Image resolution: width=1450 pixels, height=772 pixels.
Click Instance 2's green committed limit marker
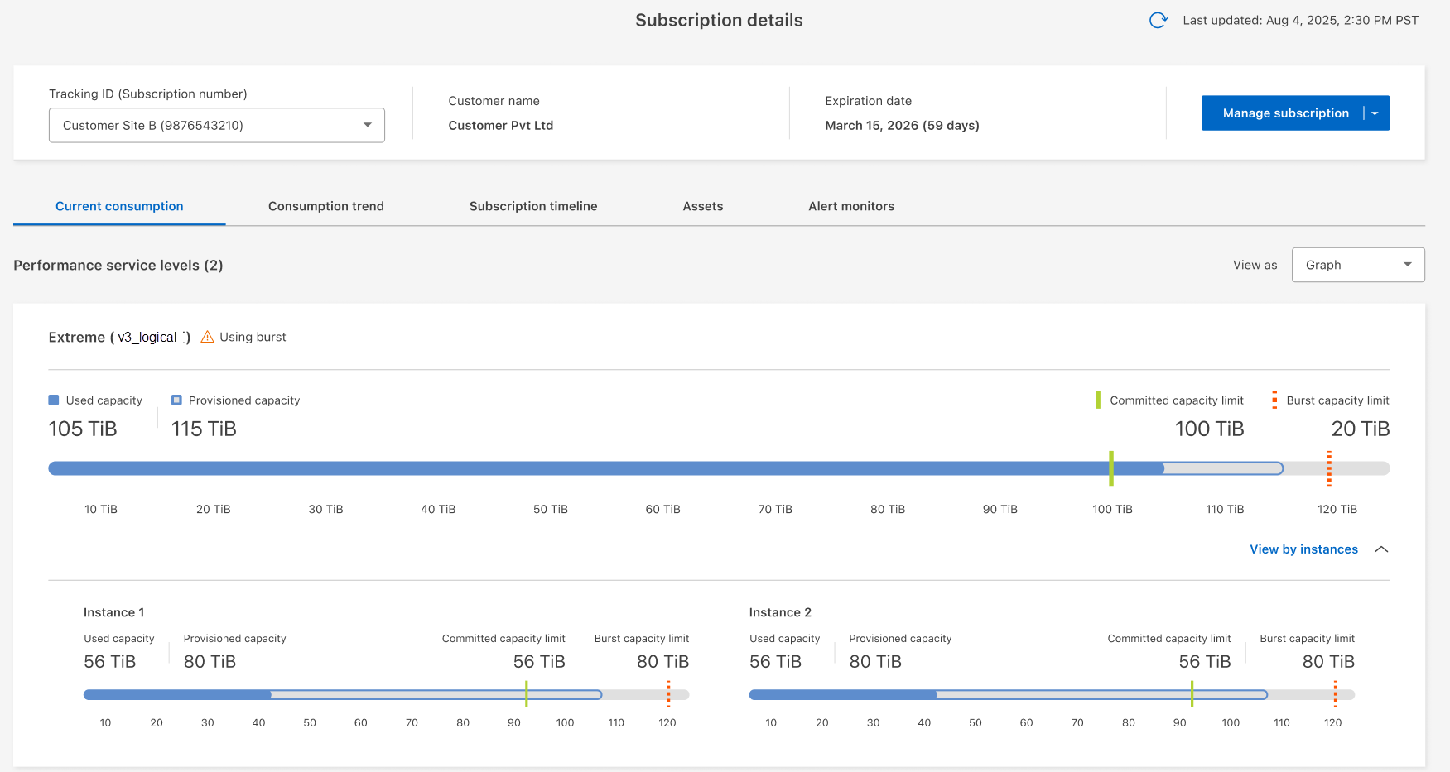click(1192, 694)
